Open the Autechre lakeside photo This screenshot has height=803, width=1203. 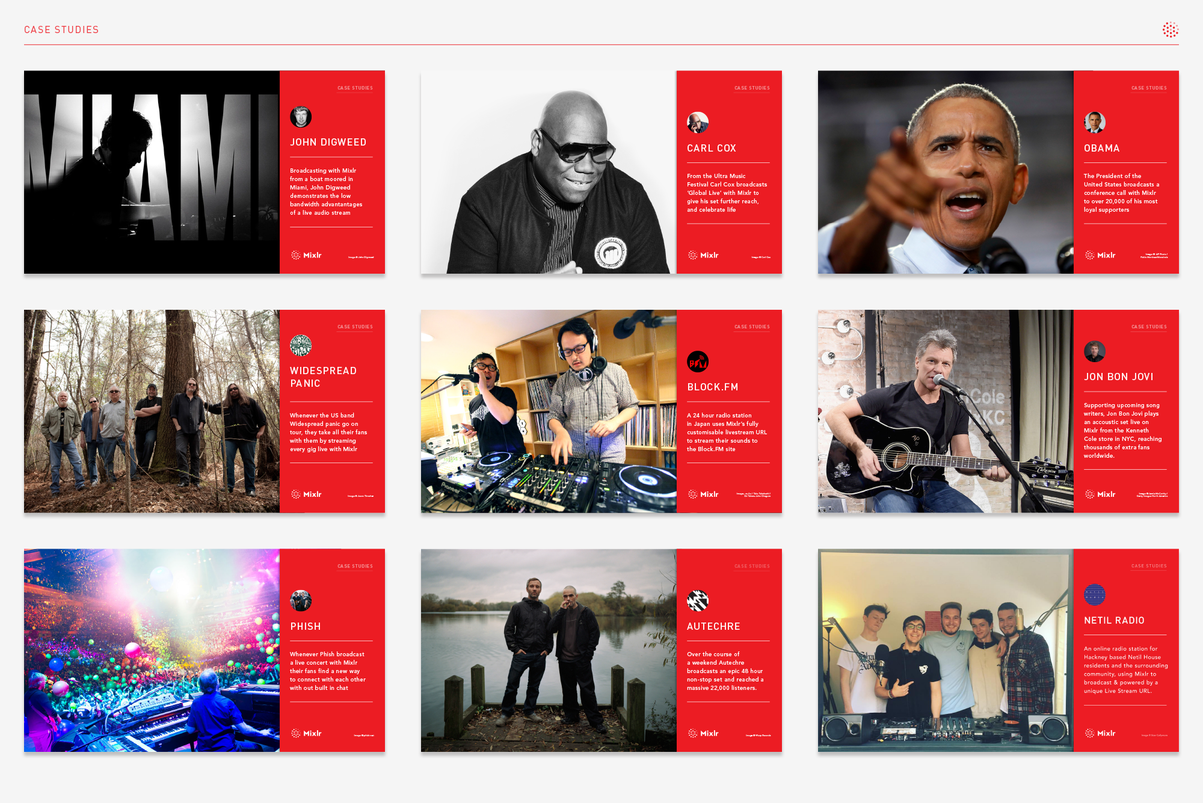click(549, 650)
